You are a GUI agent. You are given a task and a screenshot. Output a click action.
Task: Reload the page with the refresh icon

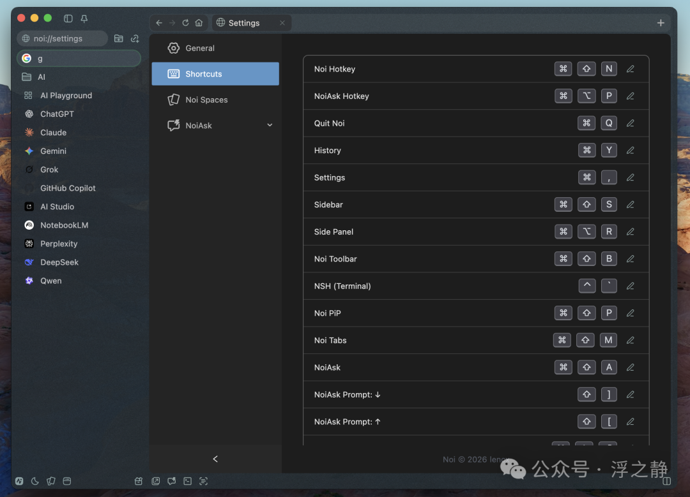186,23
